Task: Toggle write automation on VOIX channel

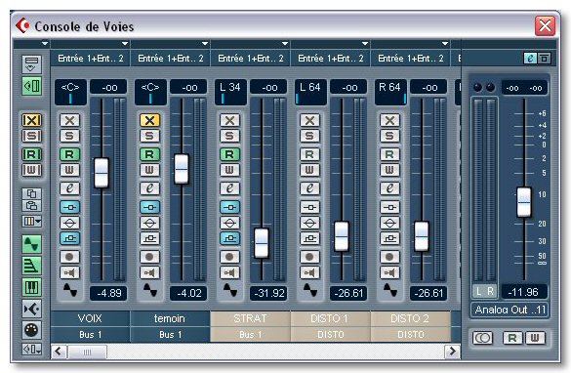Action: coord(69,170)
